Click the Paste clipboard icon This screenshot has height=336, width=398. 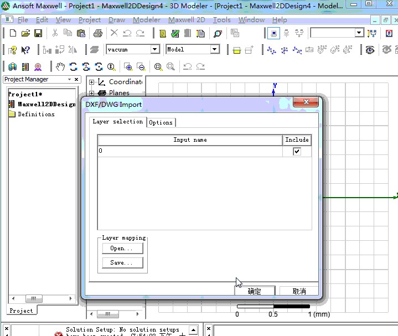[81, 33]
